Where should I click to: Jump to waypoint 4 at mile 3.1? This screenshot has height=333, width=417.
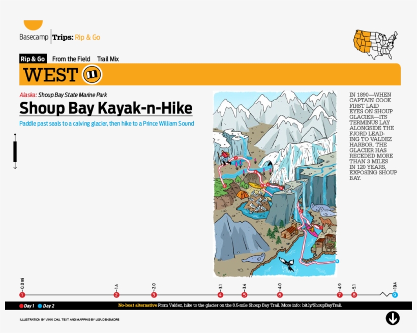coord(220,295)
